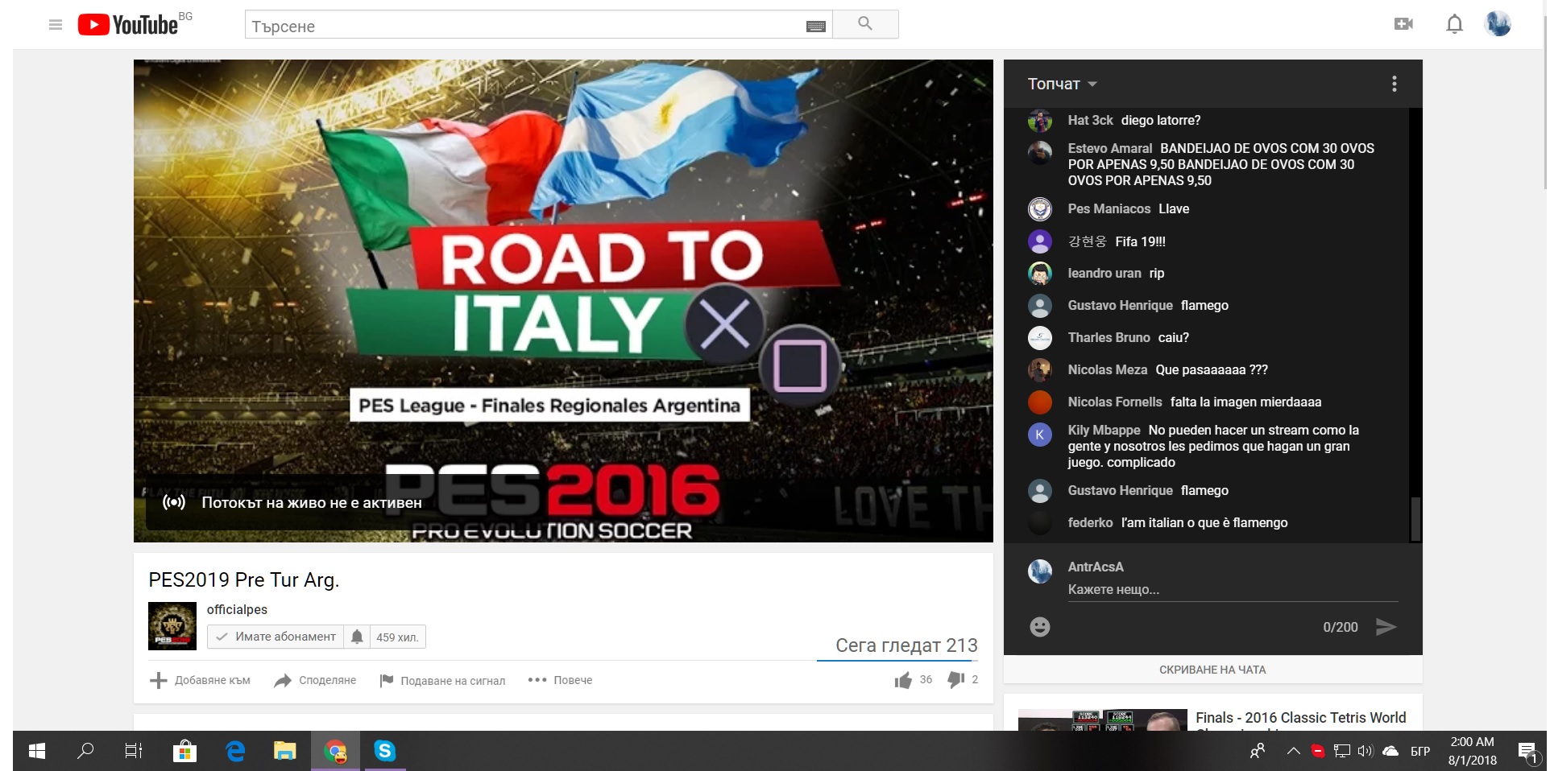The height and width of the screenshot is (771, 1550).
Task: Click the БГР language indicator
Action: [x=1420, y=751]
